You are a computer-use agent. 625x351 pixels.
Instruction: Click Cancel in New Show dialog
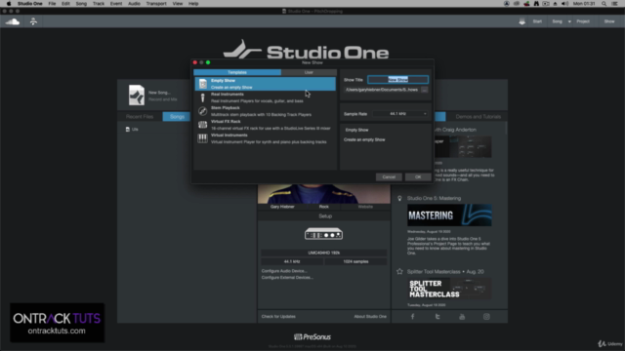point(389,177)
